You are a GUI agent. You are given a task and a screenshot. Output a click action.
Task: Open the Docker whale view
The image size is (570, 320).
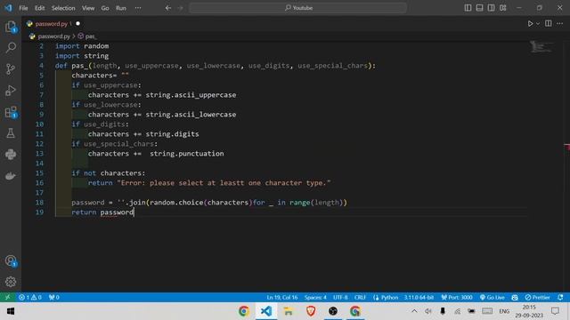point(11,176)
